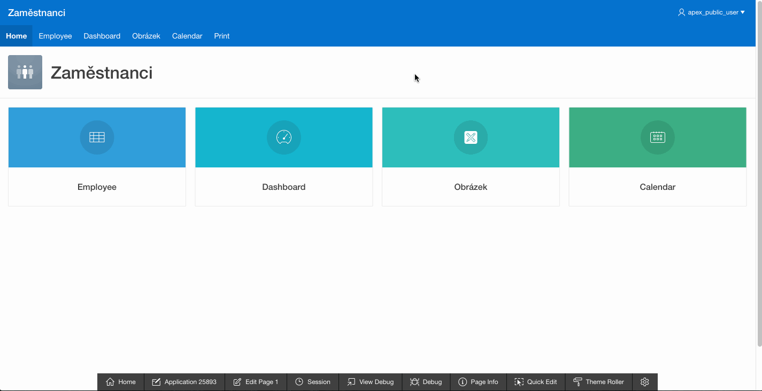762x391 pixels.
Task: Go to Dashboard in top navigation
Action: (102, 36)
